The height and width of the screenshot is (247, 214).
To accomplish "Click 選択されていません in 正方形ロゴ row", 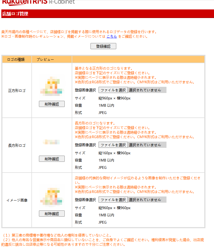I will (145, 90).
